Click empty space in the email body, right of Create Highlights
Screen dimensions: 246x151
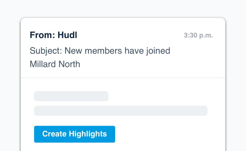(168, 134)
